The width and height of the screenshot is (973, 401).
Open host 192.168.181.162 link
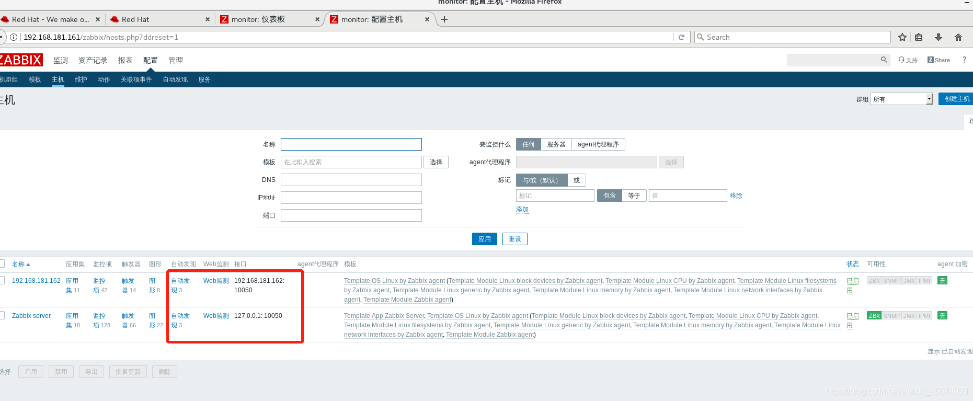[36, 281]
